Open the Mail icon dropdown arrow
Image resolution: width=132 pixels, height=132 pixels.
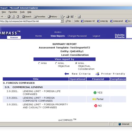point(64,17)
